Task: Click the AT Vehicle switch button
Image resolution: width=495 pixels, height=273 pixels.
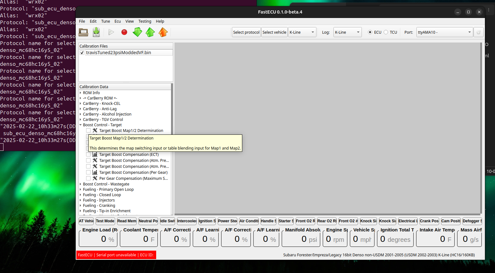Action: tap(86, 221)
